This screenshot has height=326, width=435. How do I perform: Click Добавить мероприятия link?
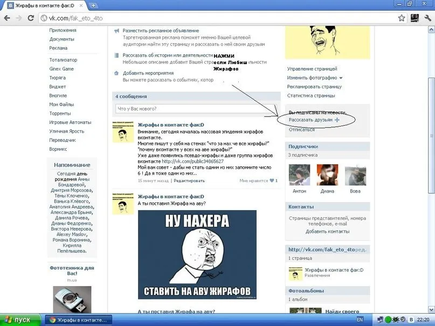click(148, 73)
